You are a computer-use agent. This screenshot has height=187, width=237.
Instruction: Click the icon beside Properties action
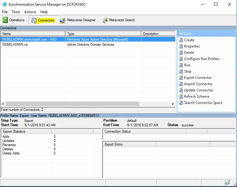pos(181,46)
